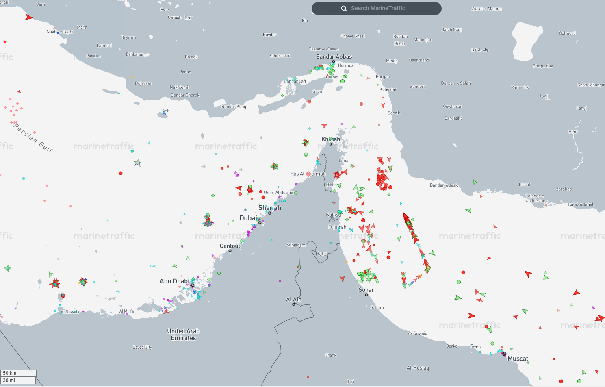Select the large red vessel arrow west of Umm Al Quwain
This screenshot has height=387, width=605.
click(239, 188)
